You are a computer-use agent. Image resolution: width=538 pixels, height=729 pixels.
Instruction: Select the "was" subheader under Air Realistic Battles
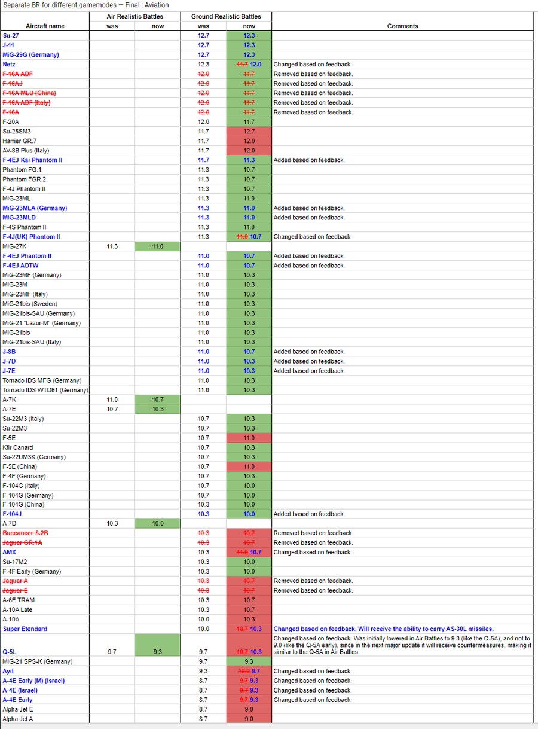[x=112, y=26]
